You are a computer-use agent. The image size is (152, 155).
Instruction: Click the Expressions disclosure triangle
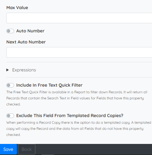coord(7,70)
